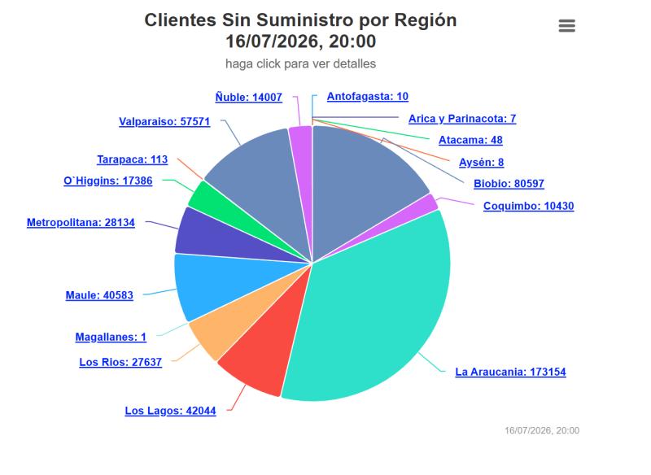Open the Maule: 40583 label
Viewport: 651px width, 475px height.
pyautogui.click(x=99, y=295)
